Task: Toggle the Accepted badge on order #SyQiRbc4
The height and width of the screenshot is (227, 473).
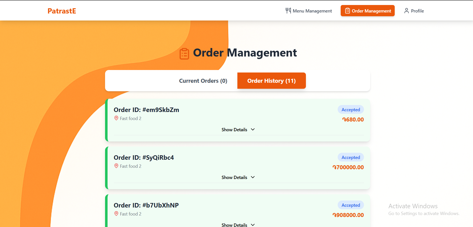Action: [x=350, y=157]
